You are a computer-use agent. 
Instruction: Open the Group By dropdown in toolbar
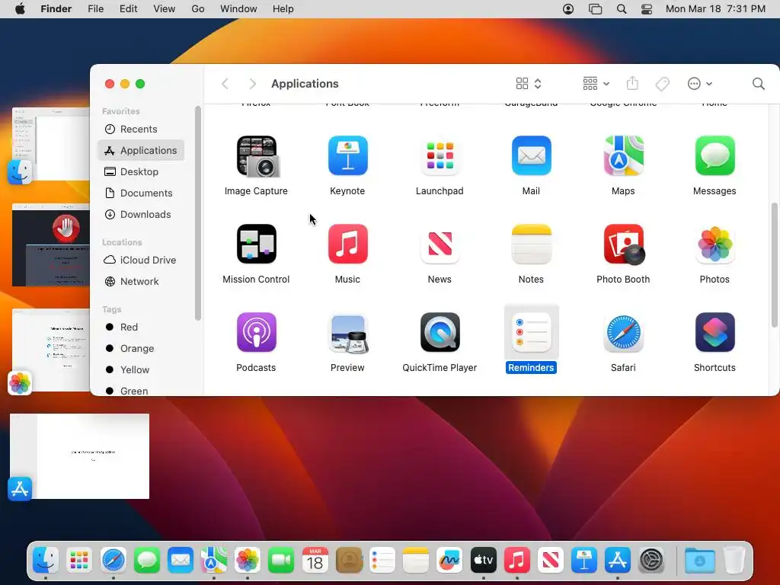point(596,84)
